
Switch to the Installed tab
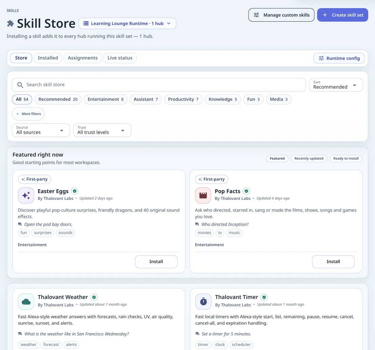tap(48, 58)
